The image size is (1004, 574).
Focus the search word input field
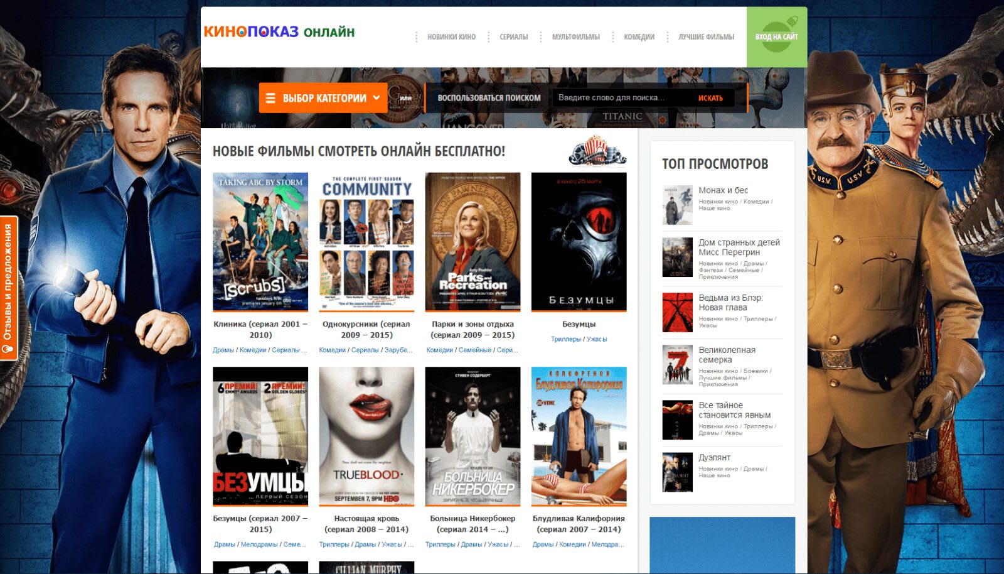pos(621,98)
